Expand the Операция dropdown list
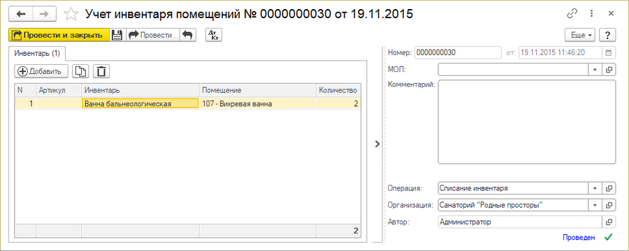This screenshot has height=251, width=629. coord(594,188)
